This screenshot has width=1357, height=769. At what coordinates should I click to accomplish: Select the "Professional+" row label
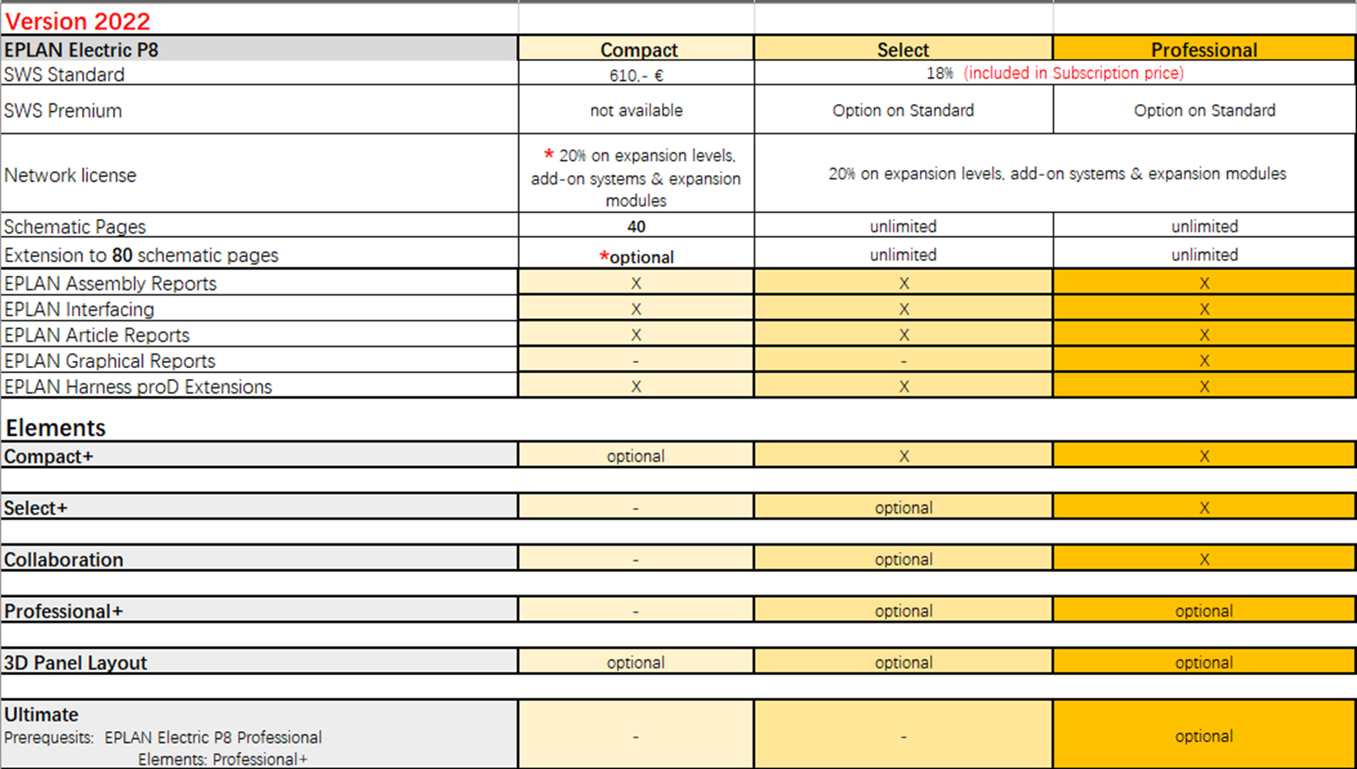click(x=63, y=612)
